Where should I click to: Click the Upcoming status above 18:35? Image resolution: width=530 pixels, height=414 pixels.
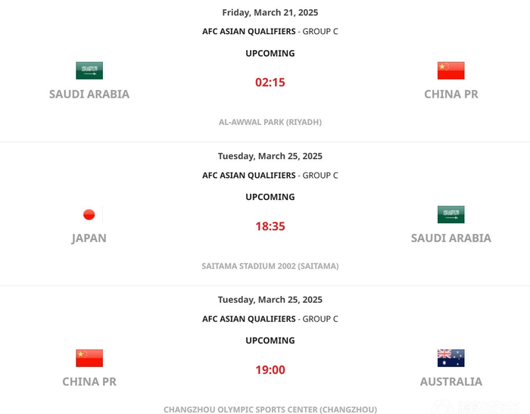pyautogui.click(x=270, y=197)
